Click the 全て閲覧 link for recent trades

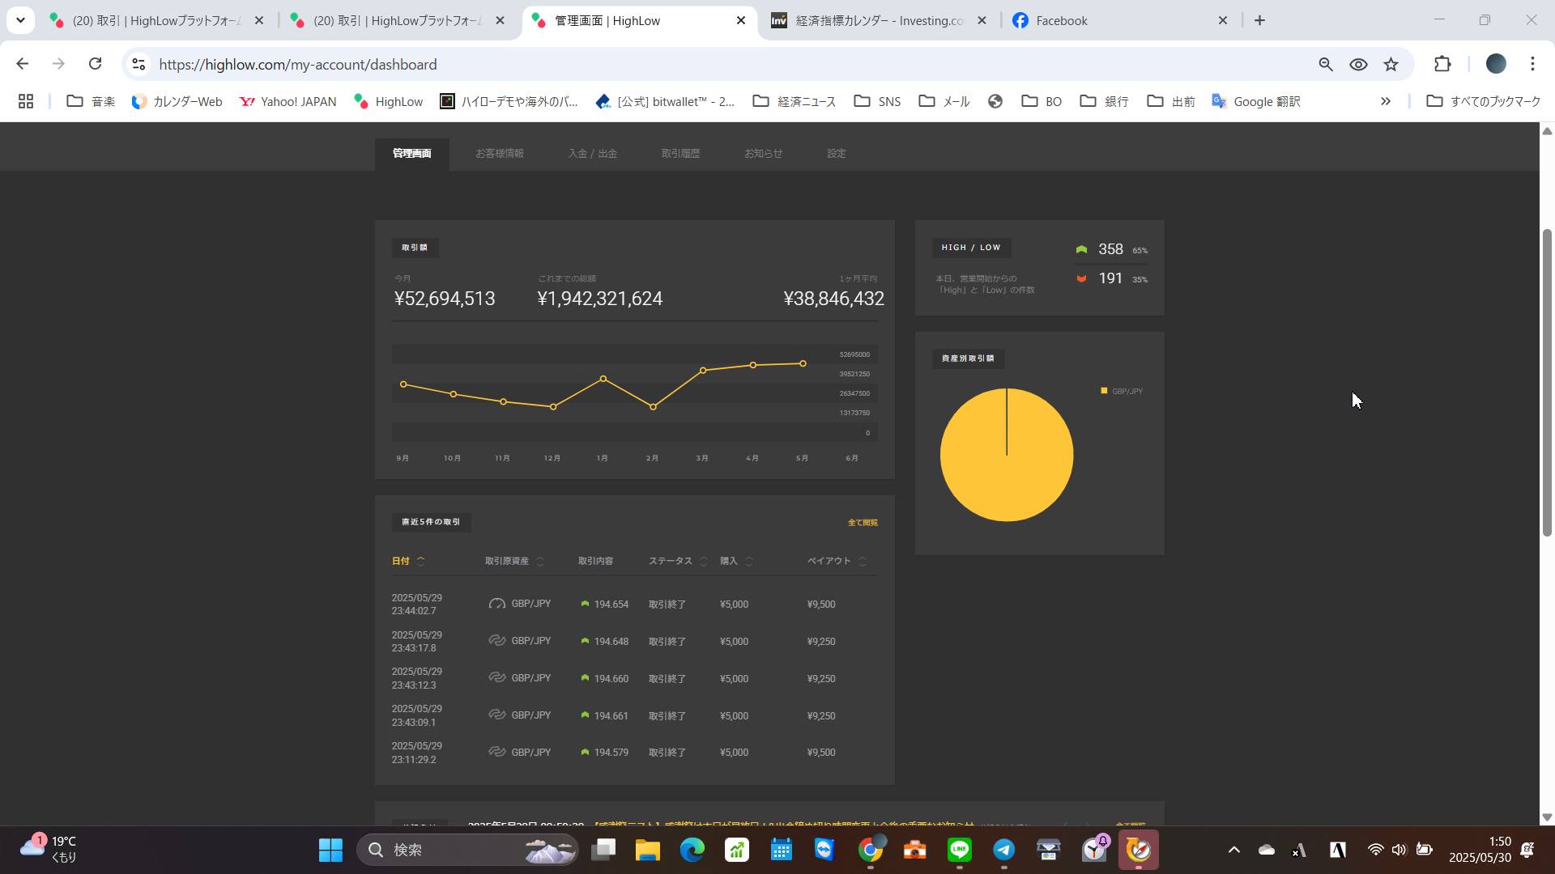(862, 523)
